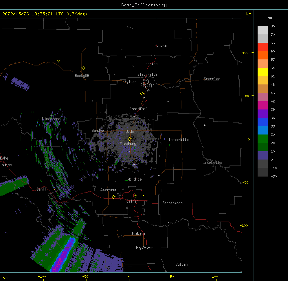Pick the magenta swatch between 42 and 39 dBZ
The height and width of the screenshot is (281, 288).
coord(263,105)
